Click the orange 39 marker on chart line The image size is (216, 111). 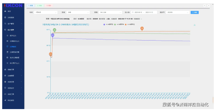(x=142, y=28)
